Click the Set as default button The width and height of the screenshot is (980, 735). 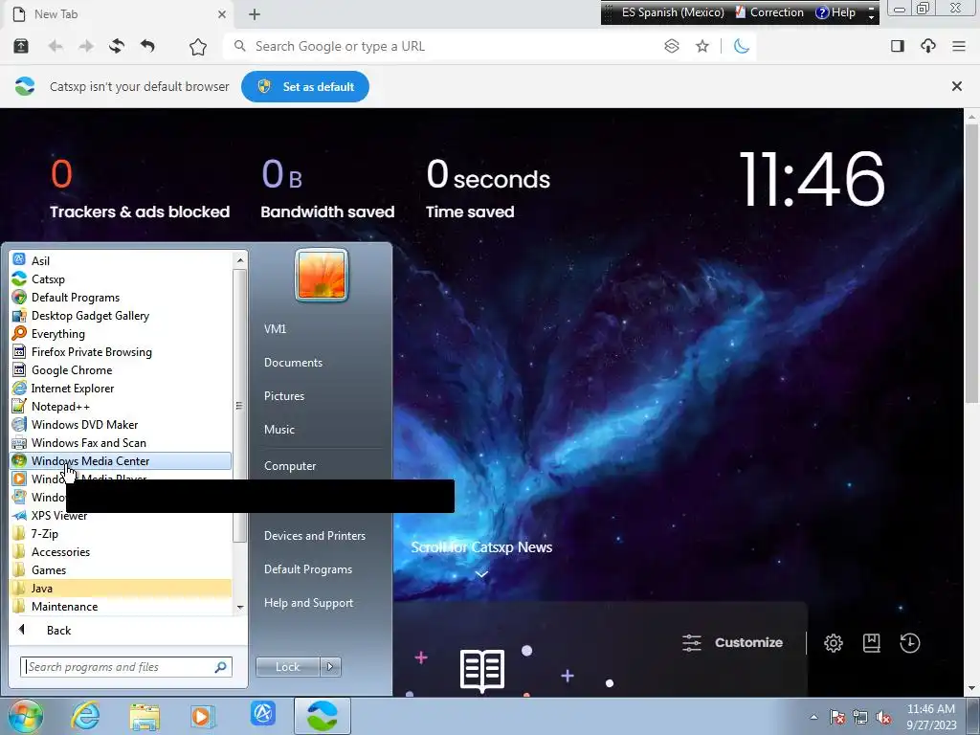pyautogui.click(x=305, y=87)
